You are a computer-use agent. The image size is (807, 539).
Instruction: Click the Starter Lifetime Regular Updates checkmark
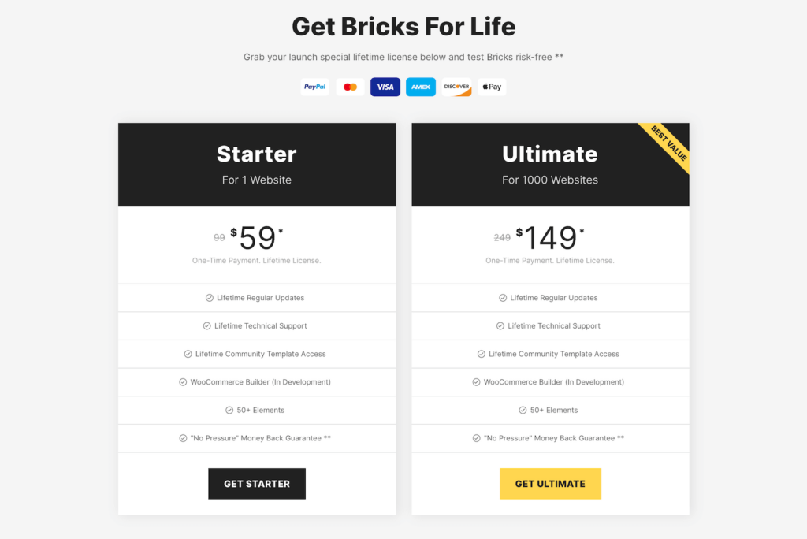(x=210, y=298)
